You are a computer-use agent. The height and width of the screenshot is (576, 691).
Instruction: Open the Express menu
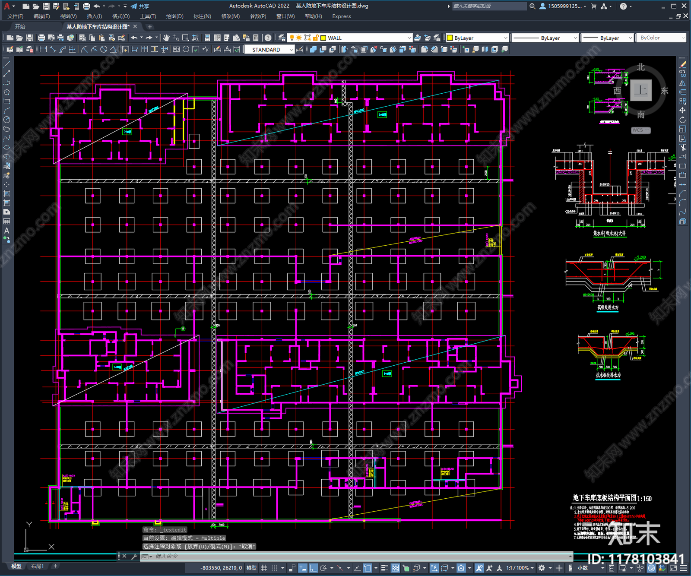coord(342,16)
